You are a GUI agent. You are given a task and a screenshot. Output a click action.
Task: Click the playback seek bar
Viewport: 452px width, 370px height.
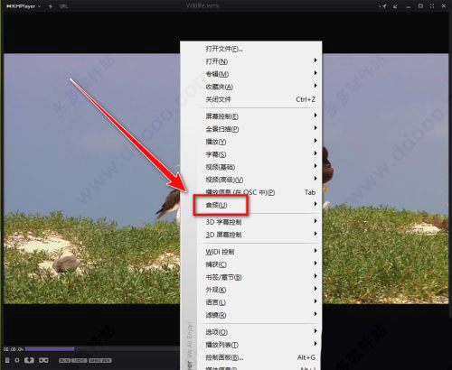coord(102,349)
